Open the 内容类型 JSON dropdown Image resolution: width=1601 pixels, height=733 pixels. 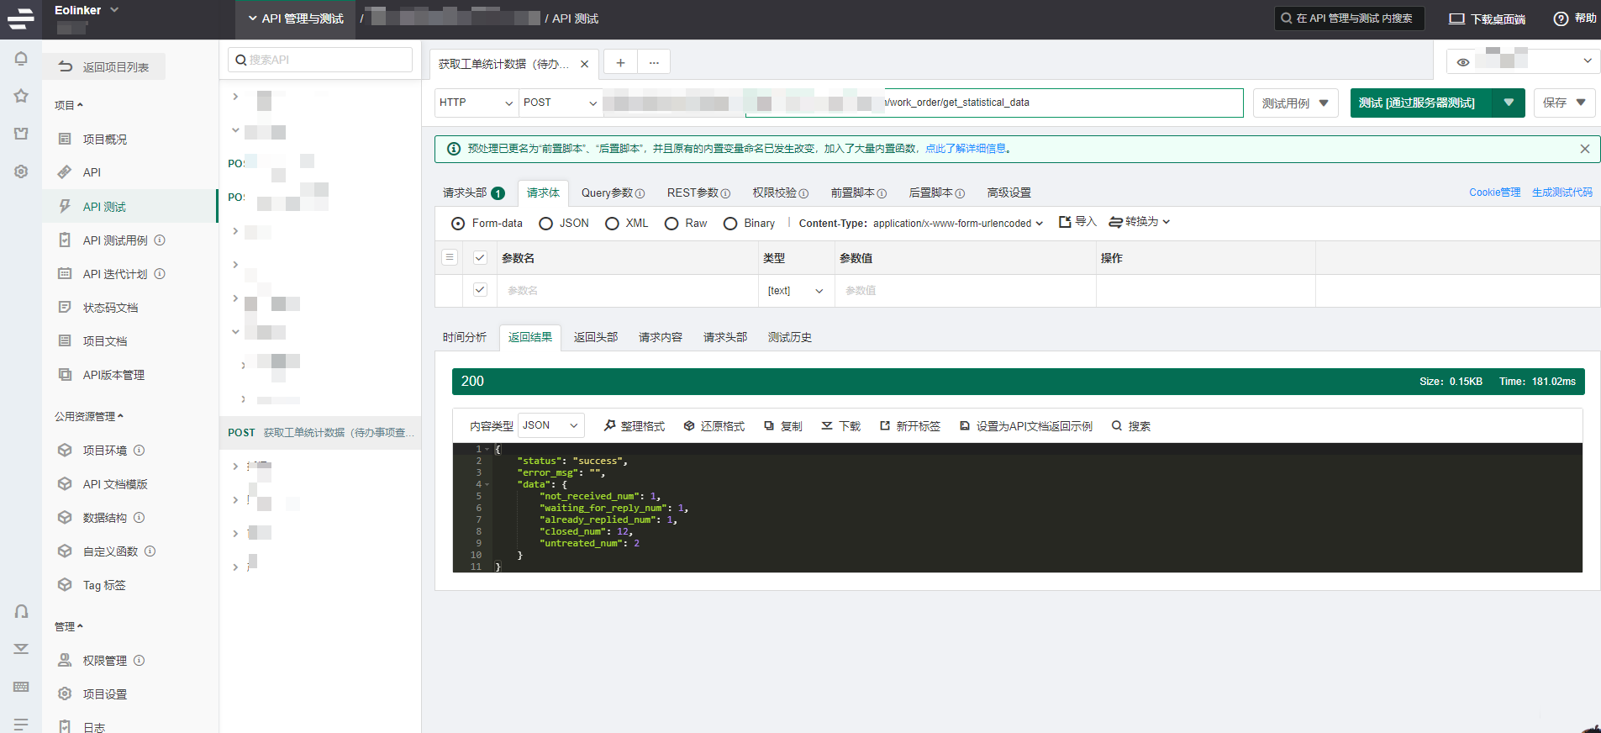pos(550,425)
